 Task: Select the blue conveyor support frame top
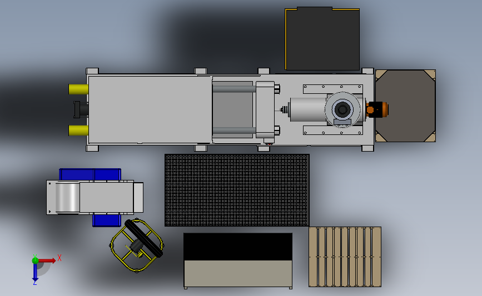click(90, 174)
